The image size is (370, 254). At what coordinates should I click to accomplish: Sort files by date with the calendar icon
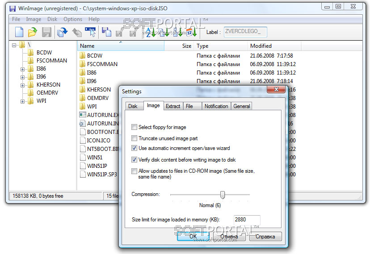click(191, 32)
